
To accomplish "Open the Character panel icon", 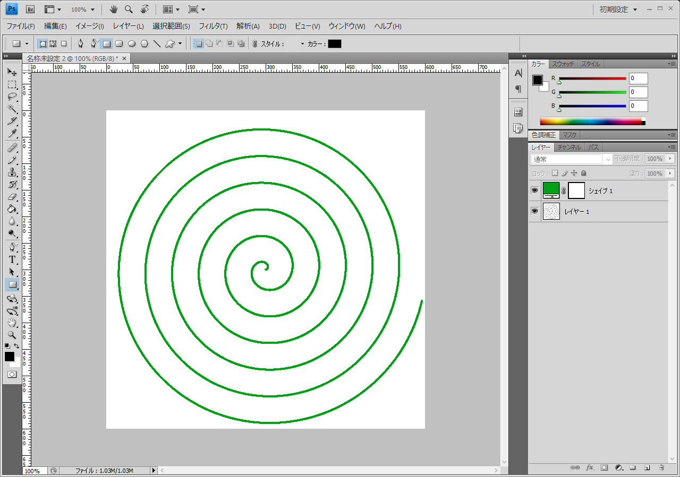I will point(518,73).
